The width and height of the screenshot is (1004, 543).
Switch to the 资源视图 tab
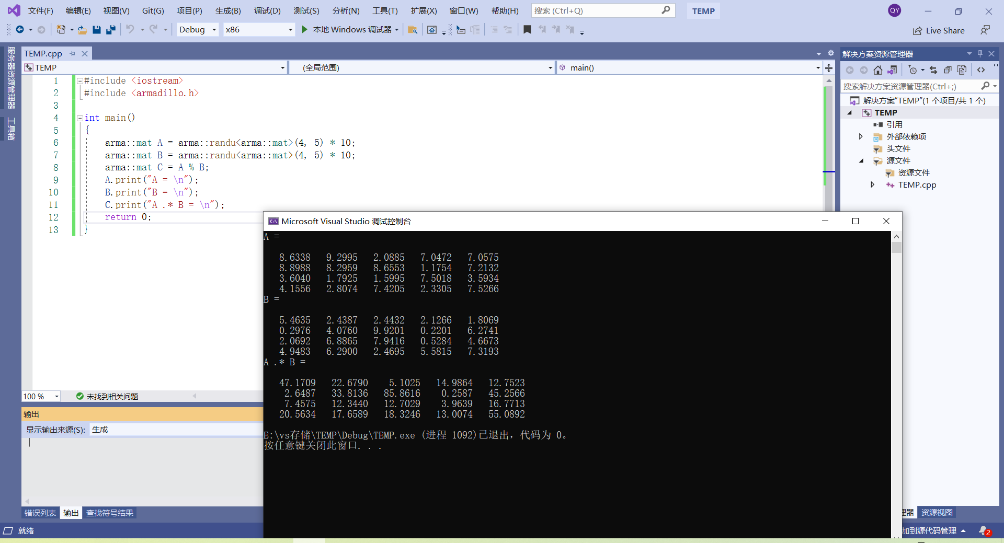click(x=937, y=512)
